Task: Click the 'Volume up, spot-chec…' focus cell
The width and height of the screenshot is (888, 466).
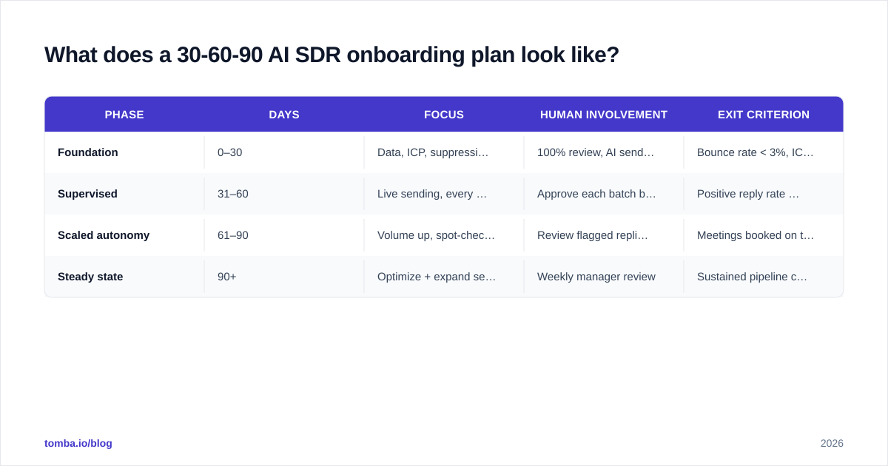Action: point(444,235)
